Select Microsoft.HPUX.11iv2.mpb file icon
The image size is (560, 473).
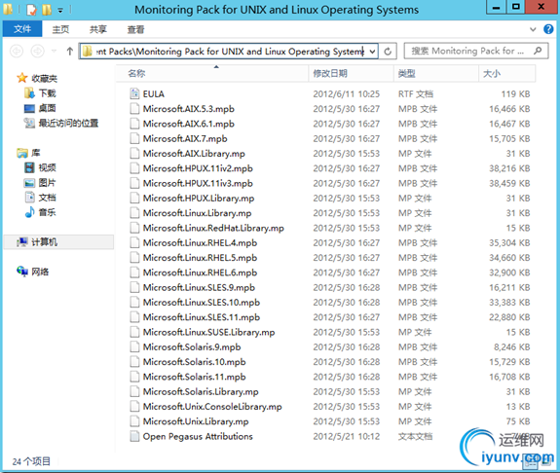tap(134, 168)
